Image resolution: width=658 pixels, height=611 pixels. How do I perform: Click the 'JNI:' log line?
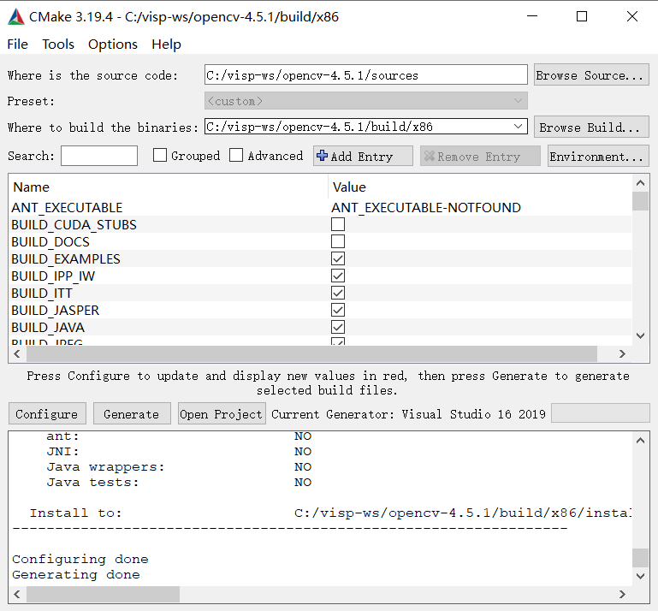(x=62, y=452)
